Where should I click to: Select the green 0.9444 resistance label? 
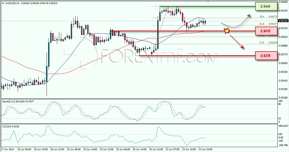click(x=266, y=6)
